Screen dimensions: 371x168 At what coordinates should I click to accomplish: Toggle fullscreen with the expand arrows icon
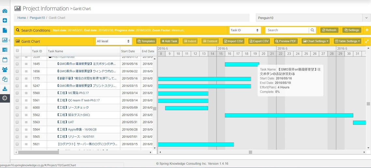click(367, 41)
